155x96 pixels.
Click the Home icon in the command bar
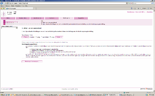pyautogui.click(x=131, y=8)
